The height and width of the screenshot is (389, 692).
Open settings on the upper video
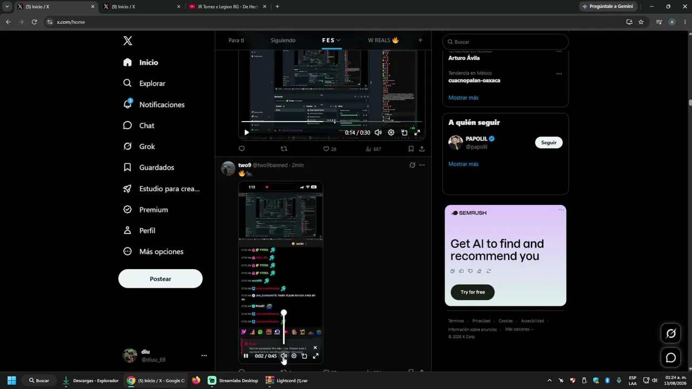click(x=391, y=132)
